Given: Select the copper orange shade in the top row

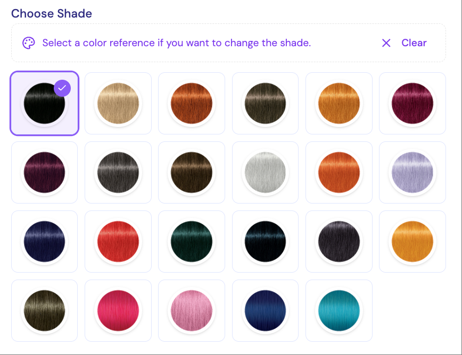Looking at the screenshot, I should click(x=192, y=103).
